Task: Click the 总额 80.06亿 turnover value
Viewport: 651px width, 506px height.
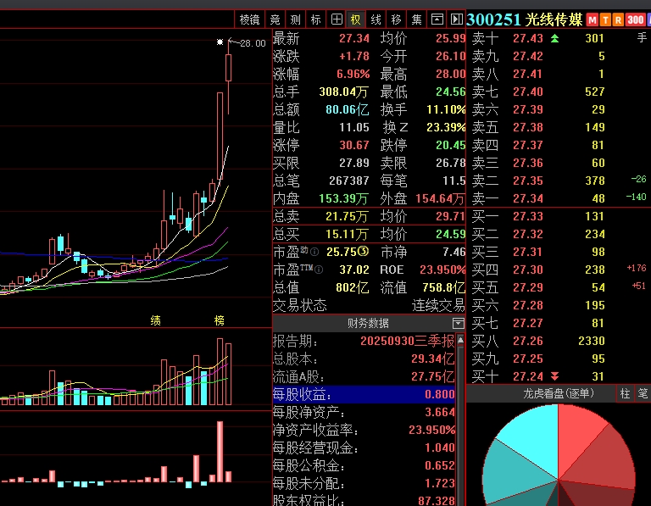Action: click(347, 109)
